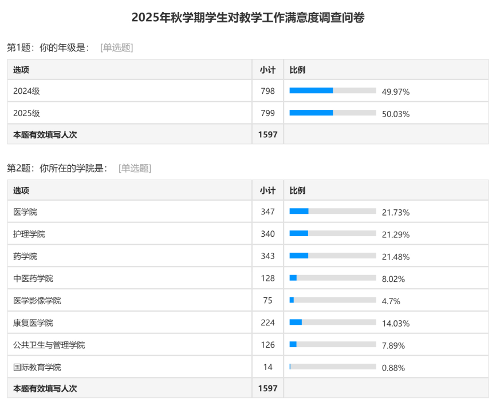Click the 比例 column header in question 1
The image size is (496, 402).
point(297,70)
